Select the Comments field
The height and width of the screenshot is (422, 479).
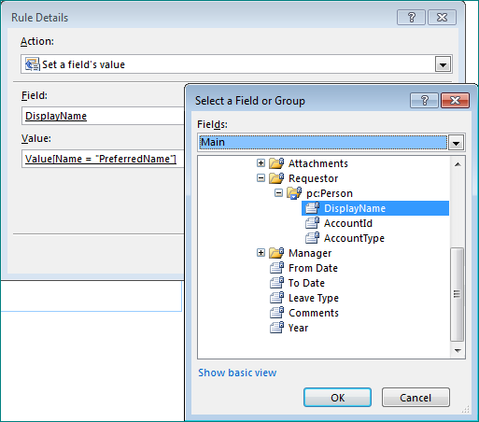[314, 313]
